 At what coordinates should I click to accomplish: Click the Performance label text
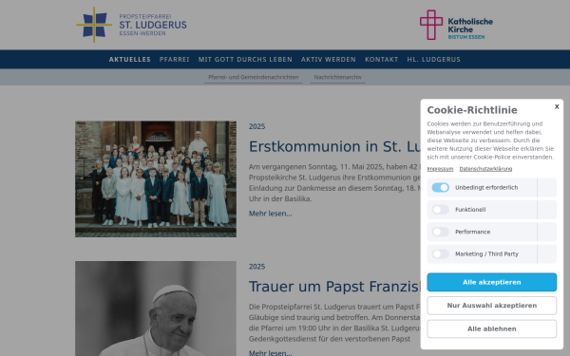472,232
